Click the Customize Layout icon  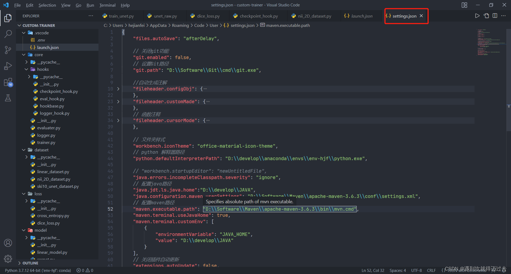pyautogui.click(x=464, y=5)
